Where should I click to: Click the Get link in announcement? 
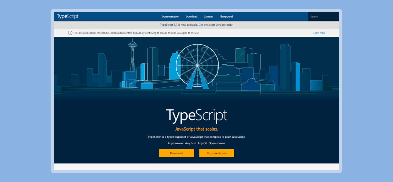click(201, 25)
